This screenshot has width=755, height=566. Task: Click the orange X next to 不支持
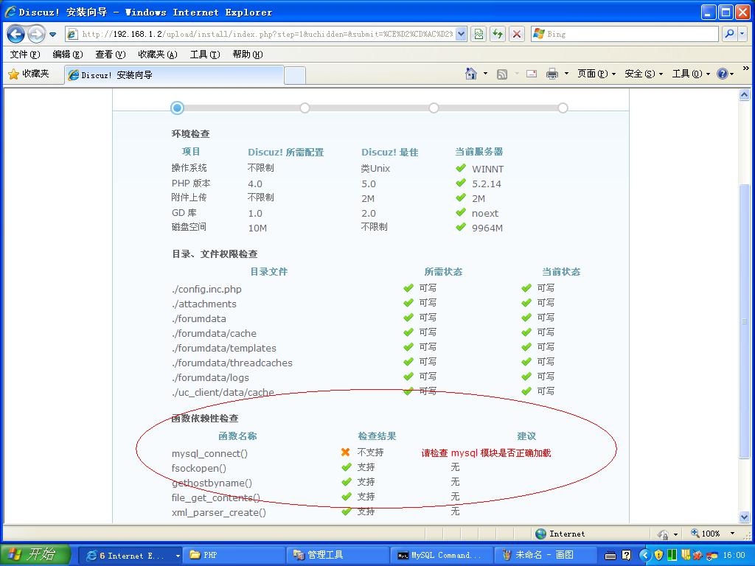coord(345,452)
